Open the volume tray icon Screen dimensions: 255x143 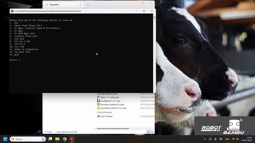(x=237, y=139)
